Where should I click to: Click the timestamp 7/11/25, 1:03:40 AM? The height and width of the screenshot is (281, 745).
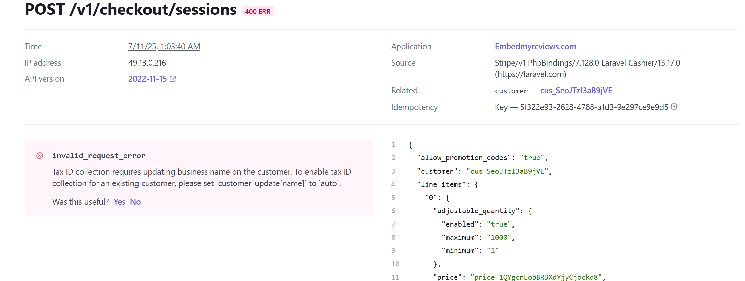pos(164,47)
